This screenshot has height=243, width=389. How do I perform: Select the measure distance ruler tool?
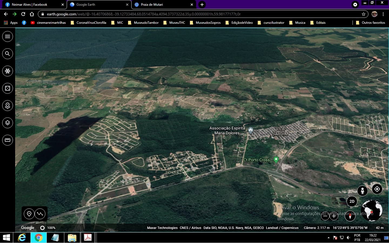pos(8,140)
